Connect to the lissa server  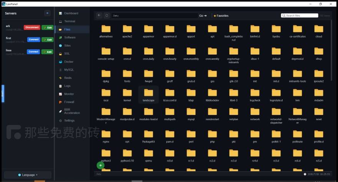[x=33, y=52]
